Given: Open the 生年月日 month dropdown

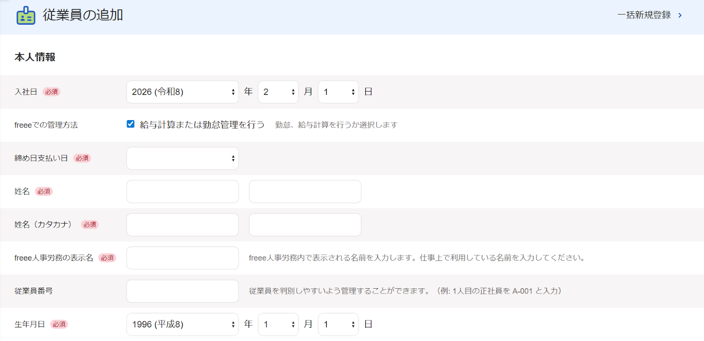Looking at the screenshot, I should pos(278,324).
